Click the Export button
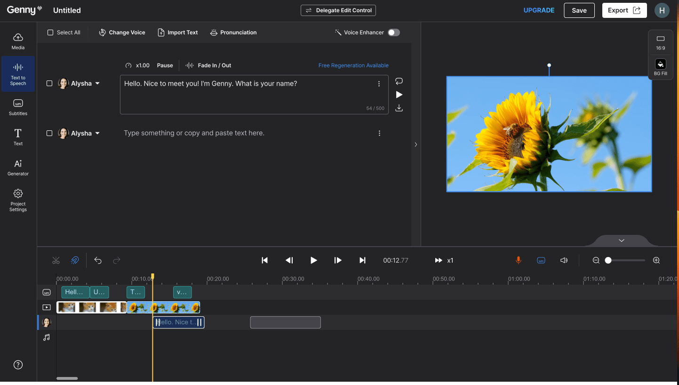This screenshot has height=385, width=679. [624, 10]
